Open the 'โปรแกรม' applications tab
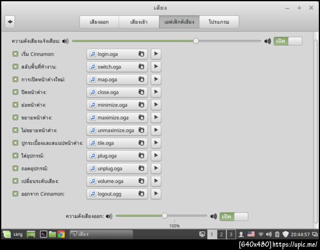Screen dimensions: 320x250 pos(219,22)
